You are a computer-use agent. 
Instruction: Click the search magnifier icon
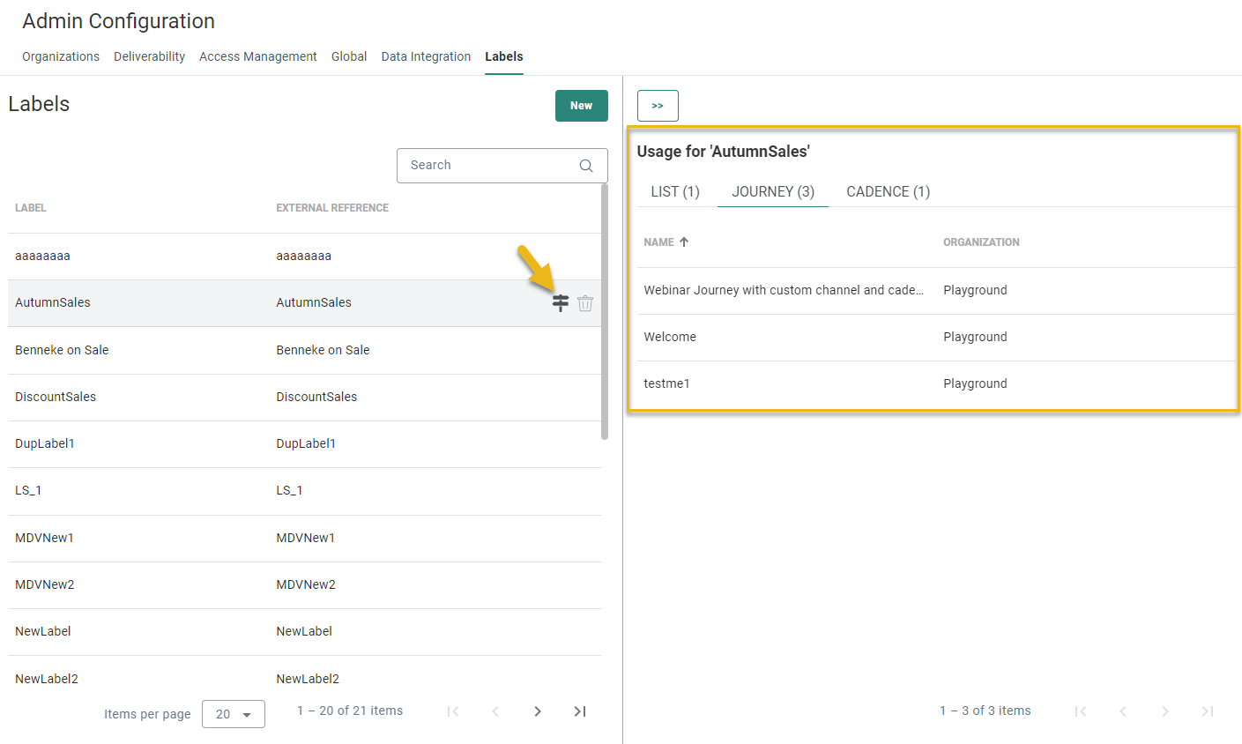(x=586, y=166)
